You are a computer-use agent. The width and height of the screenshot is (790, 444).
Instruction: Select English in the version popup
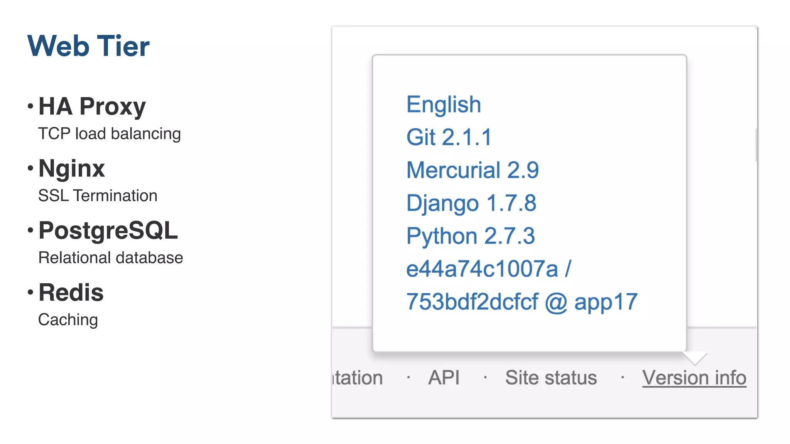click(444, 104)
